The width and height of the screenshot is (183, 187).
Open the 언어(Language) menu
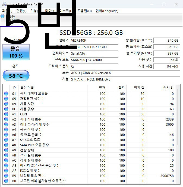point(107,11)
